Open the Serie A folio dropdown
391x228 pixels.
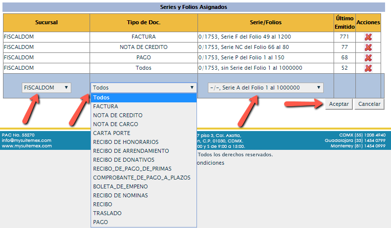point(265,88)
